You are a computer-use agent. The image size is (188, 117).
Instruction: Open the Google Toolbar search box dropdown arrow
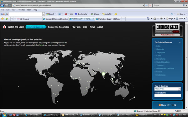coord(44,14)
